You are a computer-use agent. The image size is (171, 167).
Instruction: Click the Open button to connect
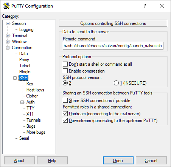[118, 161]
